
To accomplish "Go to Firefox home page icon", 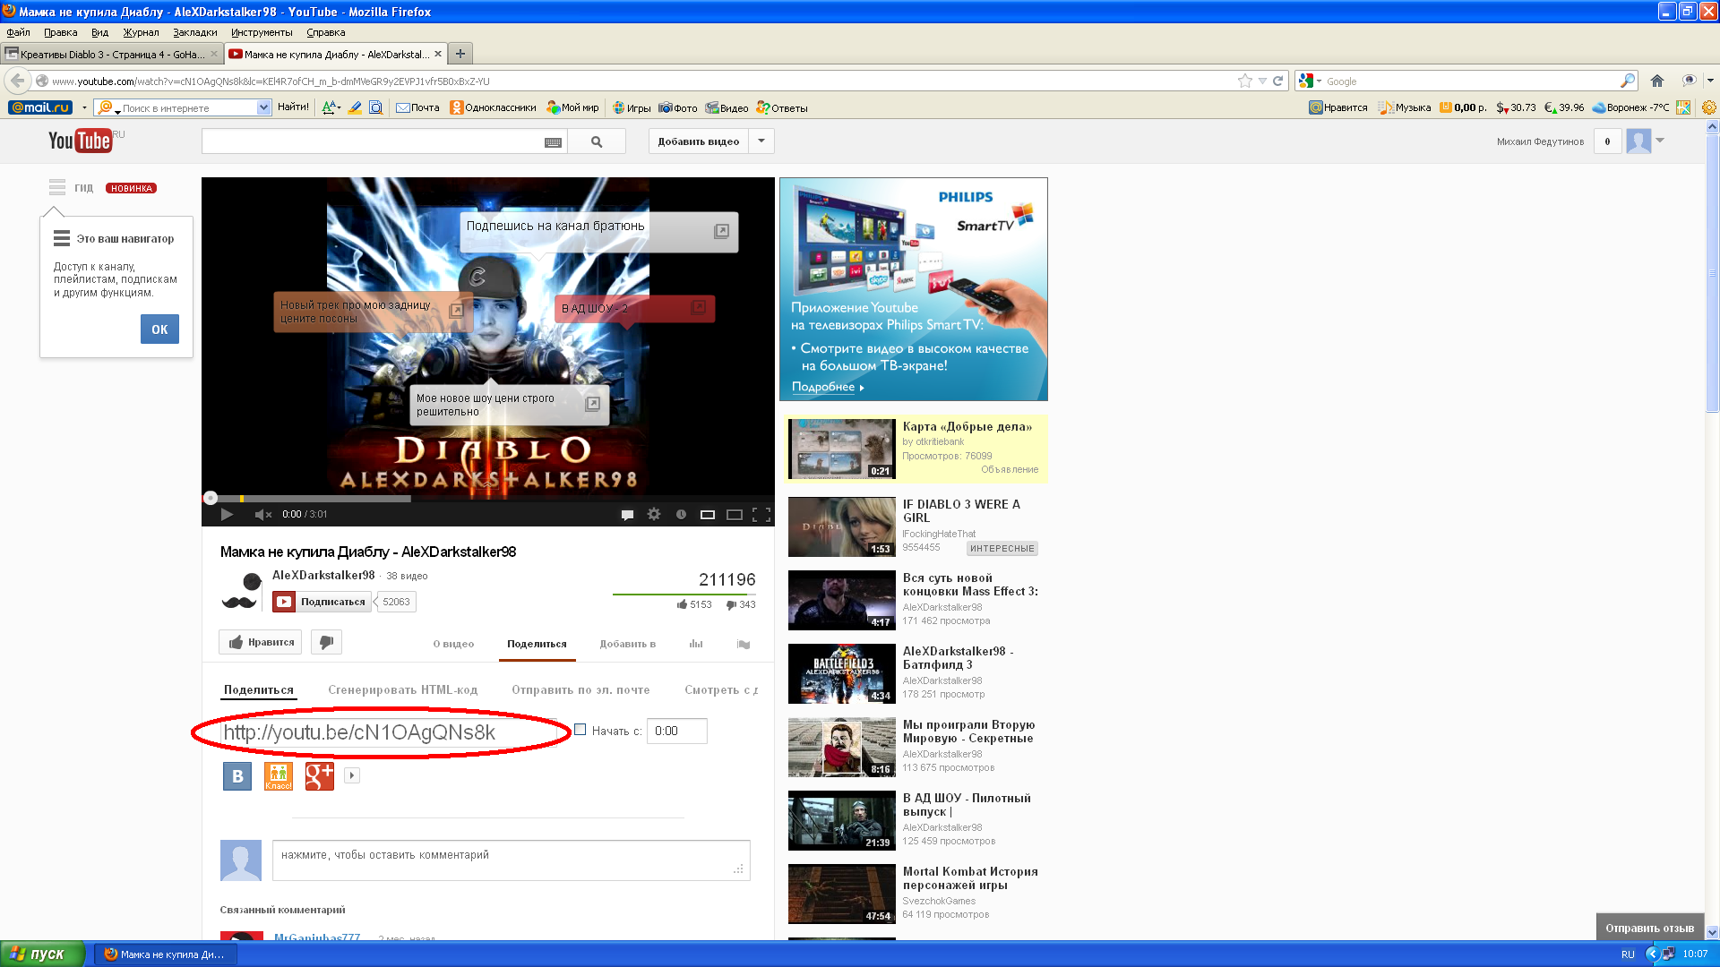I will click(1657, 81).
